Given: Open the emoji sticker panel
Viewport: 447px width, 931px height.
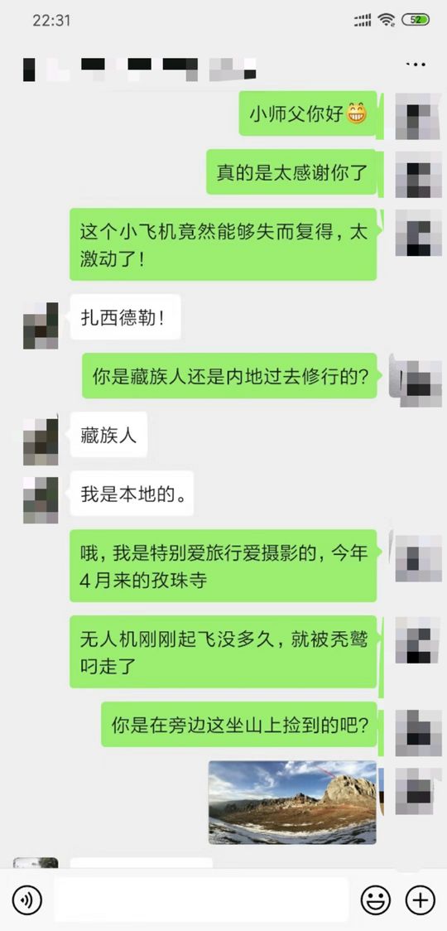Looking at the screenshot, I should click(376, 900).
